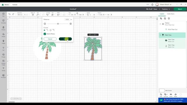The width and height of the screenshot is (187, 105).
Task: Click the Blank Canvas color swatch
Action: 162,90
